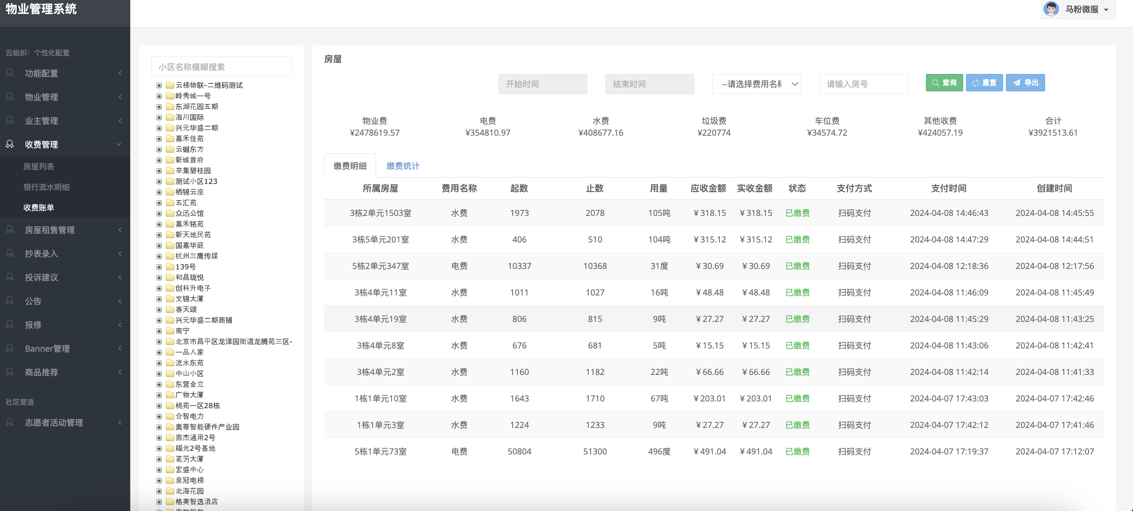Select the 缴费明细 tab
The height and width of the screenshot is (511, 1133).
point(350,166)
